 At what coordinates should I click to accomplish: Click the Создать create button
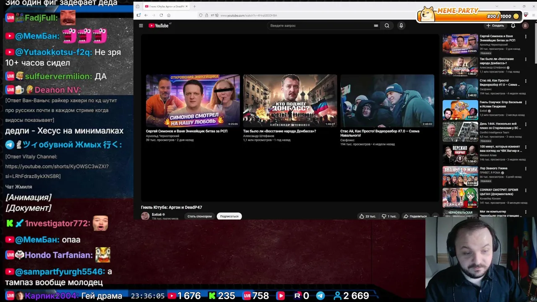click(495, 26)
